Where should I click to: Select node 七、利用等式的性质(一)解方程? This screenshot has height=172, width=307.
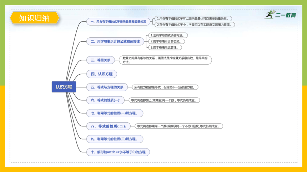tap(115, 113)
